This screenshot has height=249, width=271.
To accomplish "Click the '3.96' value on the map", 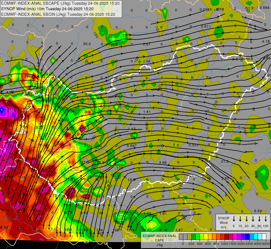I will [163, 163].
